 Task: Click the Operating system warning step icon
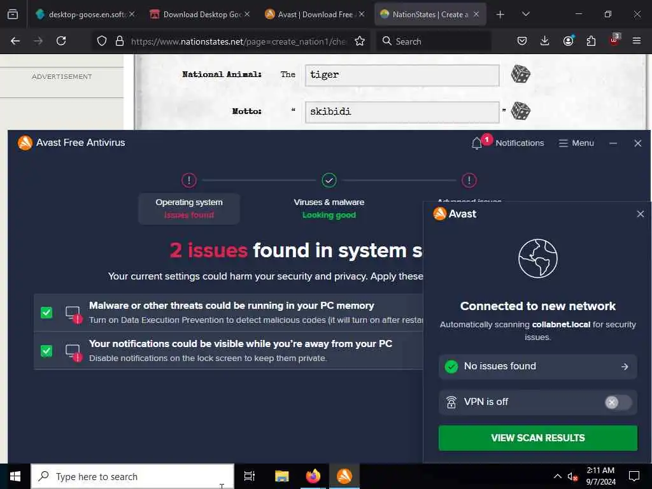click(189, 180)
